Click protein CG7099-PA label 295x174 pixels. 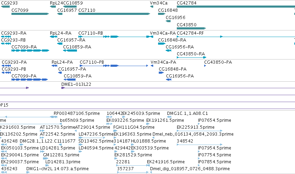(24, 76)
